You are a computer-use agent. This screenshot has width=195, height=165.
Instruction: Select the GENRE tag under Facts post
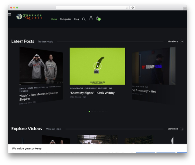click(30, 88)
